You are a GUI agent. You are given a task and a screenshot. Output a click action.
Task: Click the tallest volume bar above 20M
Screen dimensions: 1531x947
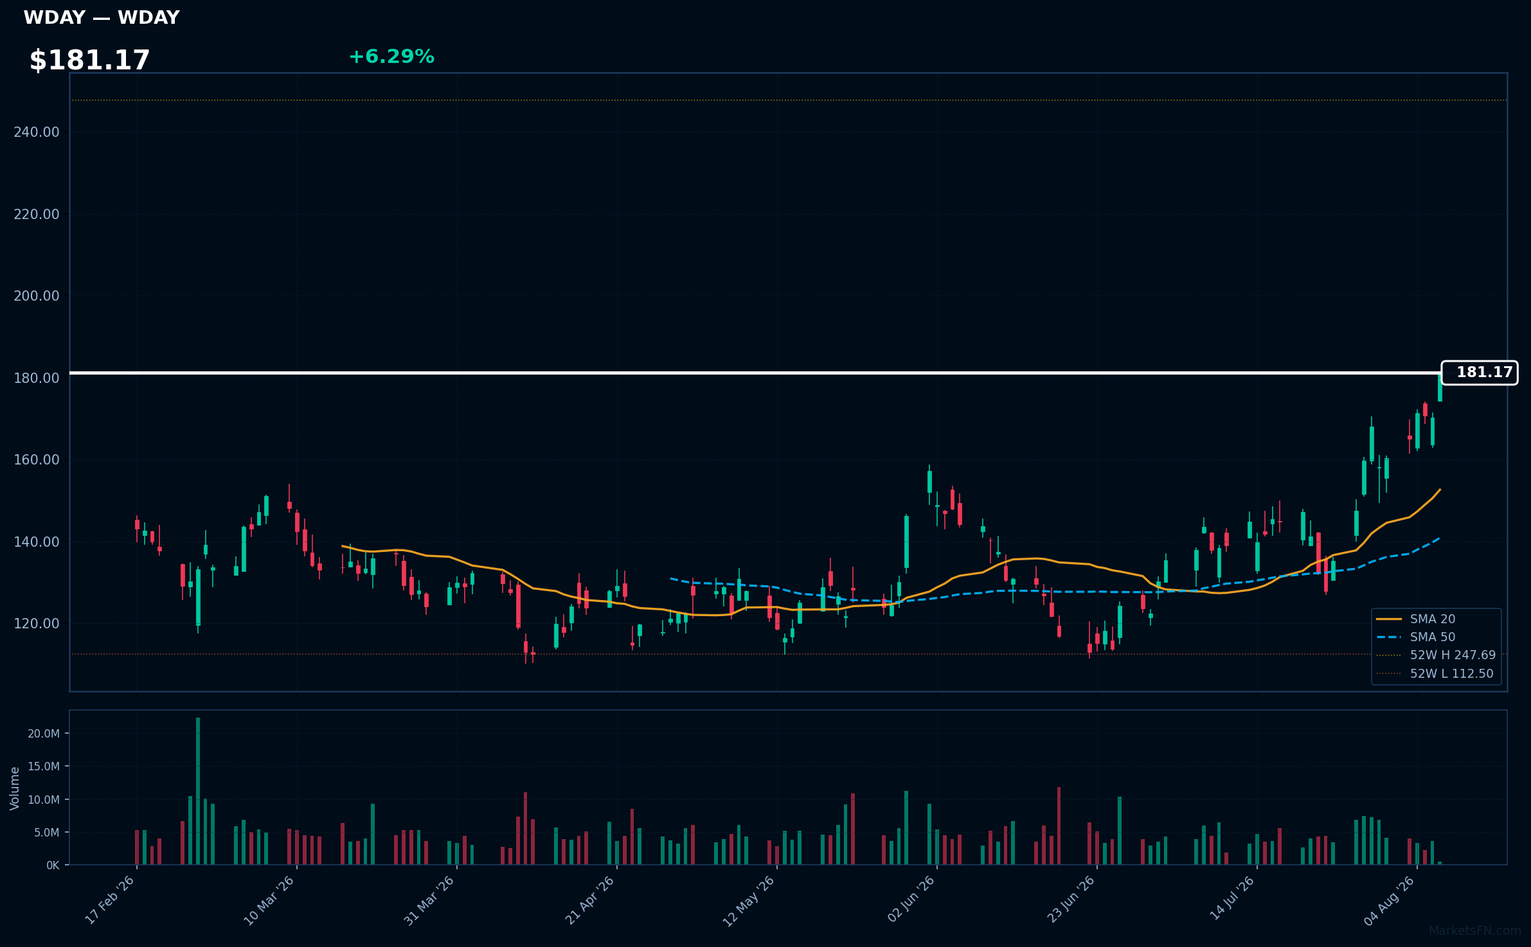pyautogui.click(x=198, y=791)
